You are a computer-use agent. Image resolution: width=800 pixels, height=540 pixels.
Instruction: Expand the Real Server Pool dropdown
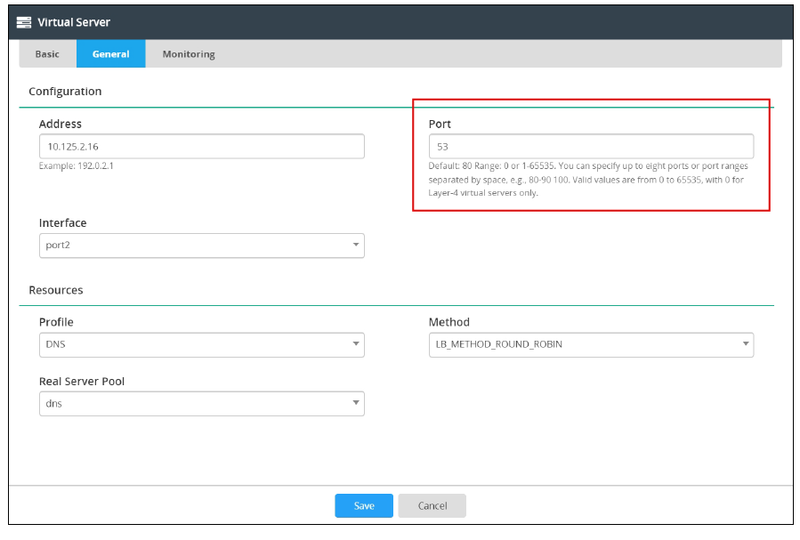pos(201,404)
